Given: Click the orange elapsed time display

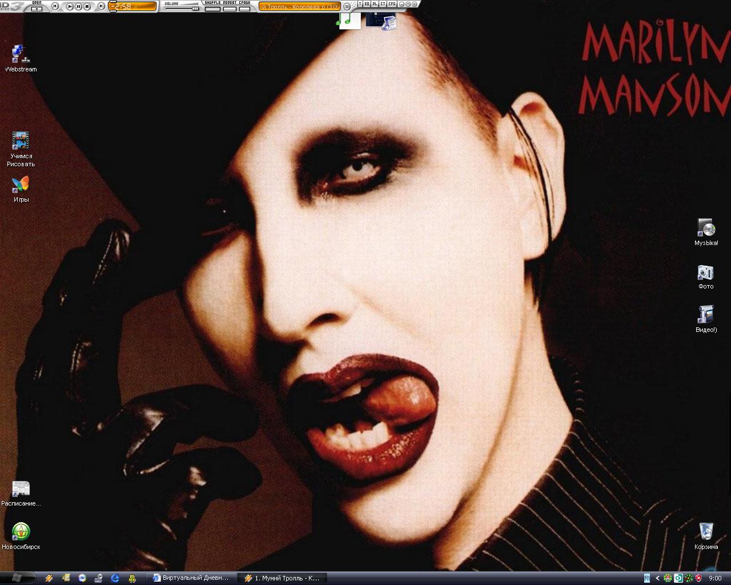Looking at the screenshot, I should tap(132, 6).
